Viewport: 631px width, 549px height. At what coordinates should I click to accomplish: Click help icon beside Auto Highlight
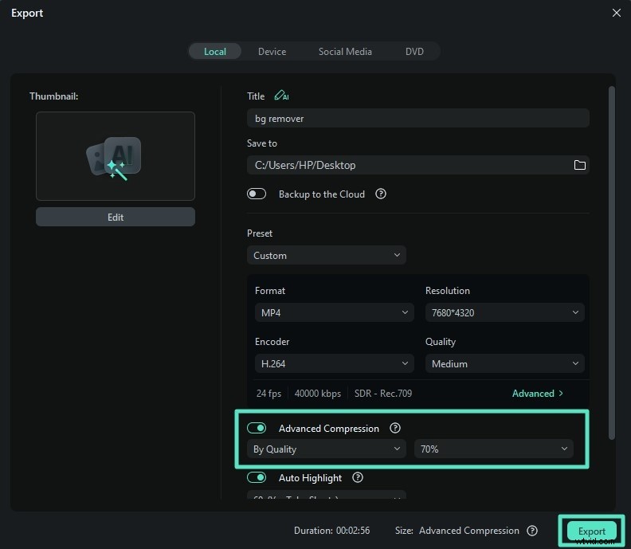[x=358, y=478]
